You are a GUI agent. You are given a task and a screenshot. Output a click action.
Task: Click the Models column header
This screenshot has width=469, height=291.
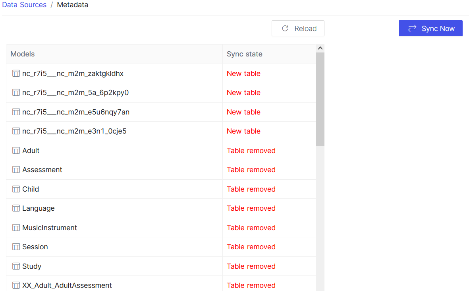point(22,54)
